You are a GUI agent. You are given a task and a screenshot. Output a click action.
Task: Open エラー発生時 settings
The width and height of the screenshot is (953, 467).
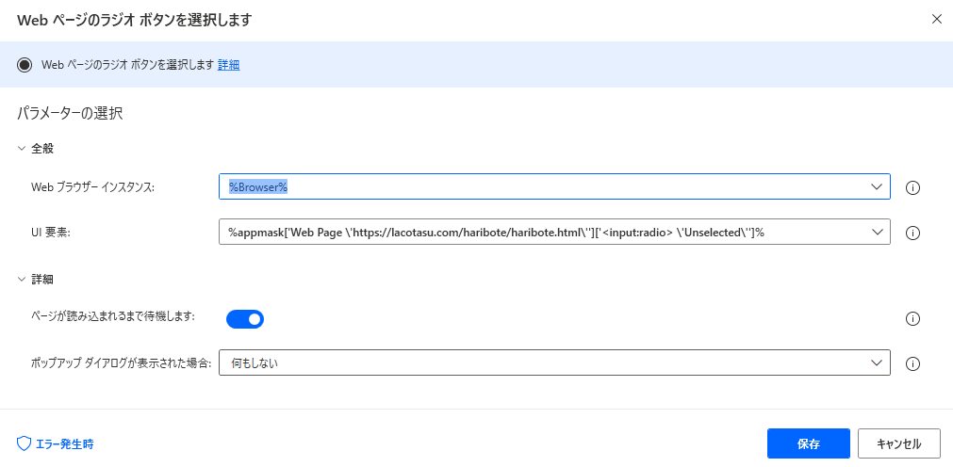click(x=56, y=443)
